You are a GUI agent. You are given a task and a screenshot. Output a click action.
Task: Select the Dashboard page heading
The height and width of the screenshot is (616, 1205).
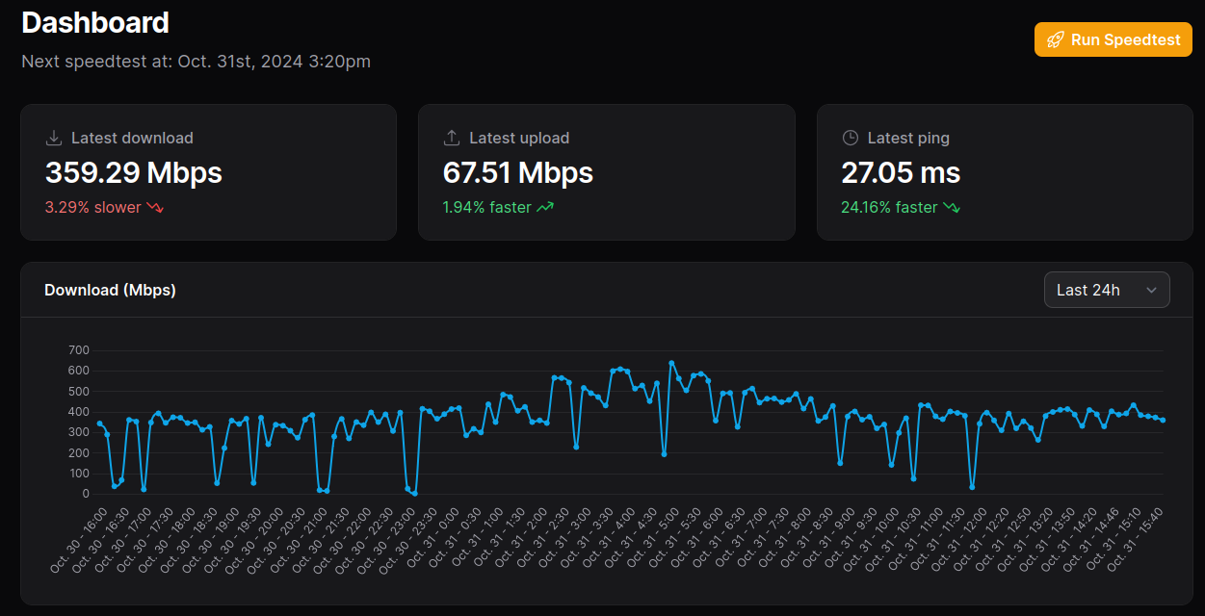click(95, 23)
